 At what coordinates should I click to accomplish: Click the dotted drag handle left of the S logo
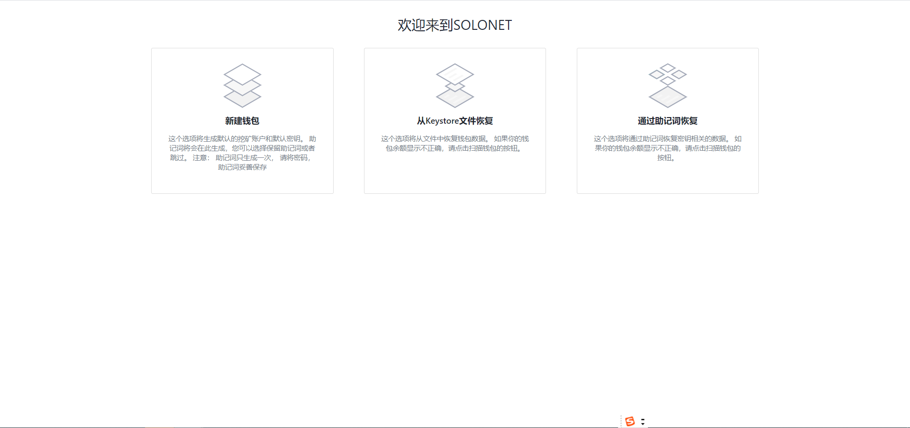621,421
